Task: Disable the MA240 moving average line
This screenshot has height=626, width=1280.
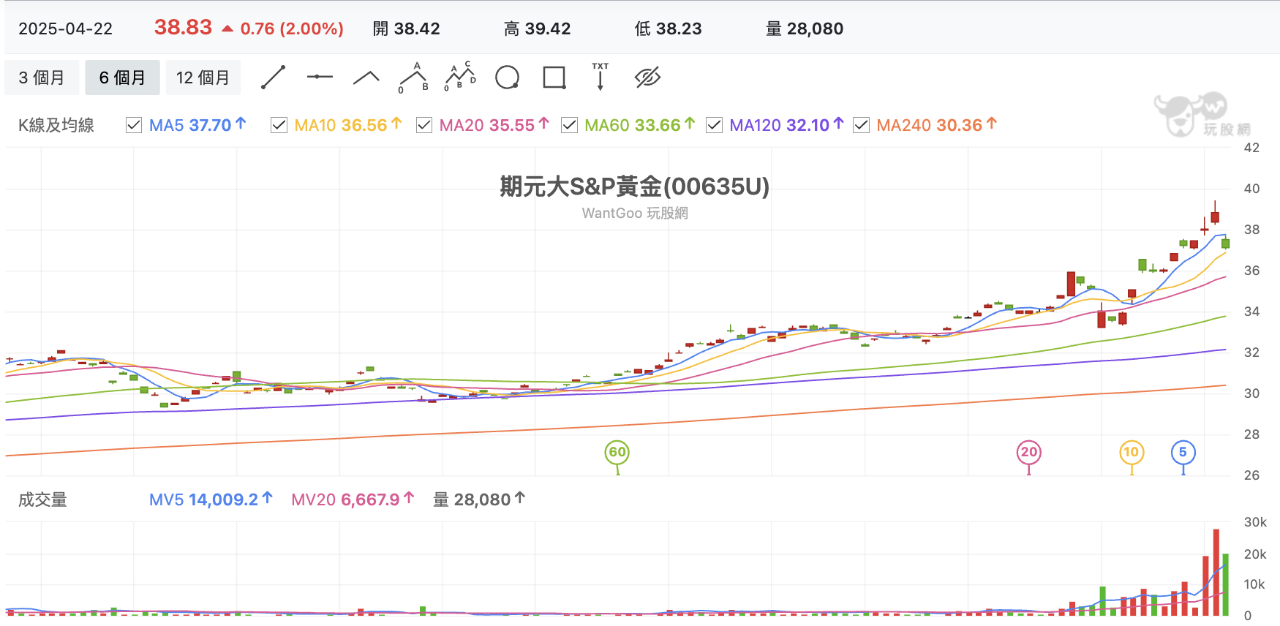Action: point(861,125)
